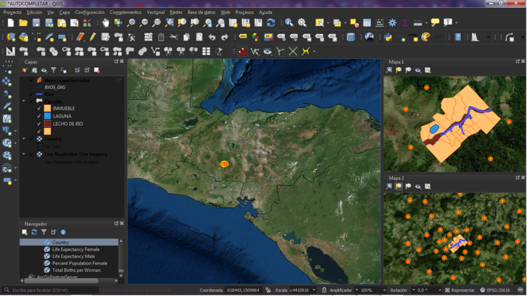Click the delete selected trash icon

tap(161, 37)
